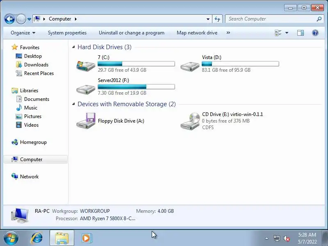Choose Map network drive
The width and height of the screenshot is (328, 246).
pyautogui.click(x=197, y=33)
